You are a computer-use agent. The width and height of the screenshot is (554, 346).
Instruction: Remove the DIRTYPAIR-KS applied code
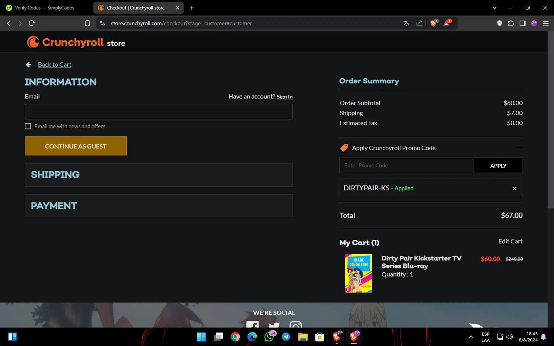[x=514, y=188]
